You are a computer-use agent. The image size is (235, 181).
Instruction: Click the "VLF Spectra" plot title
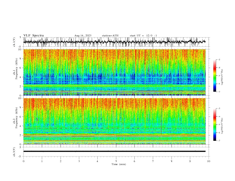[x=34, y=35]
